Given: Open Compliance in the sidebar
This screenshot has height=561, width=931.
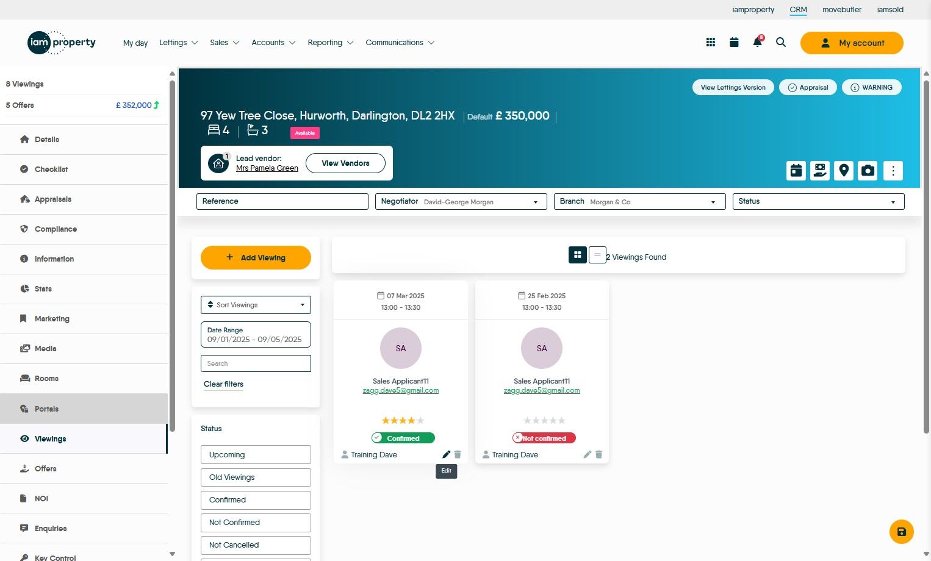Looking at the screenshot, I should (x=84, y=229).
